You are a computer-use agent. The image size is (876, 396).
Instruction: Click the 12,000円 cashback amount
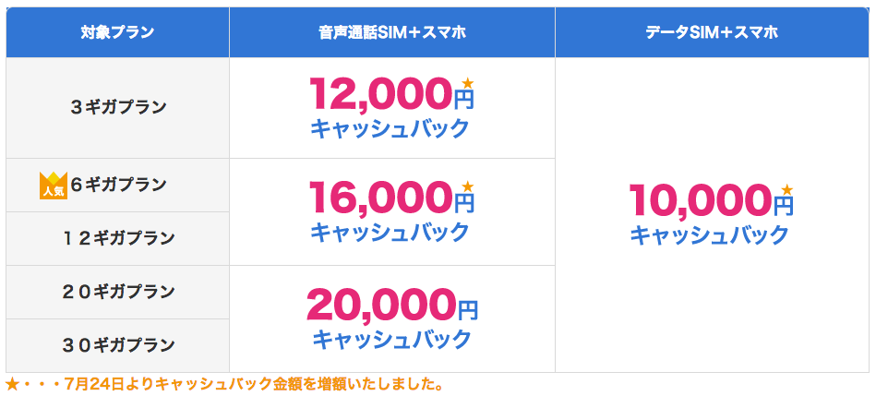coord(391,93)
